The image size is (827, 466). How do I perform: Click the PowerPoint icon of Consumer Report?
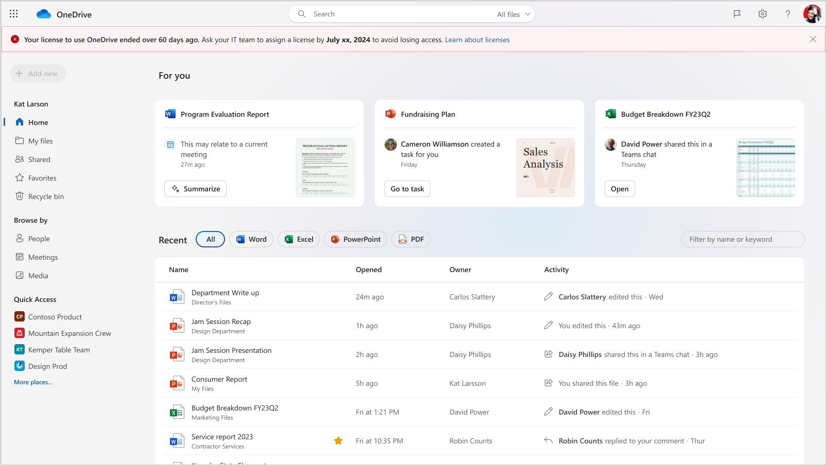177,383
